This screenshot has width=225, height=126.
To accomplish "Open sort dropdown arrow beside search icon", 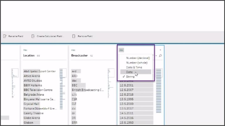I will pos(156,56).
